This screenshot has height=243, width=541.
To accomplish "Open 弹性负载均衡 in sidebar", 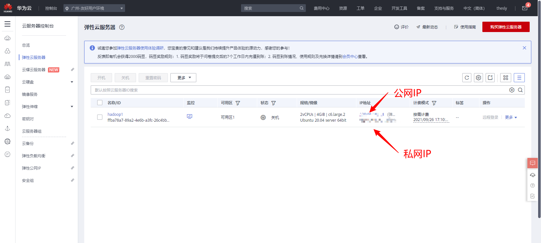I will click(x=34, y=156).
